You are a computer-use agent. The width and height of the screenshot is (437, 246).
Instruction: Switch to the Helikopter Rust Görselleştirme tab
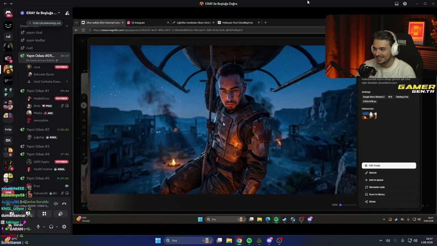click(238, 23)
